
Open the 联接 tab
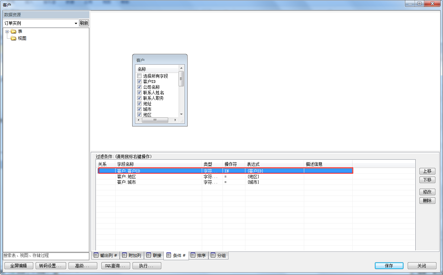[154, 256]
